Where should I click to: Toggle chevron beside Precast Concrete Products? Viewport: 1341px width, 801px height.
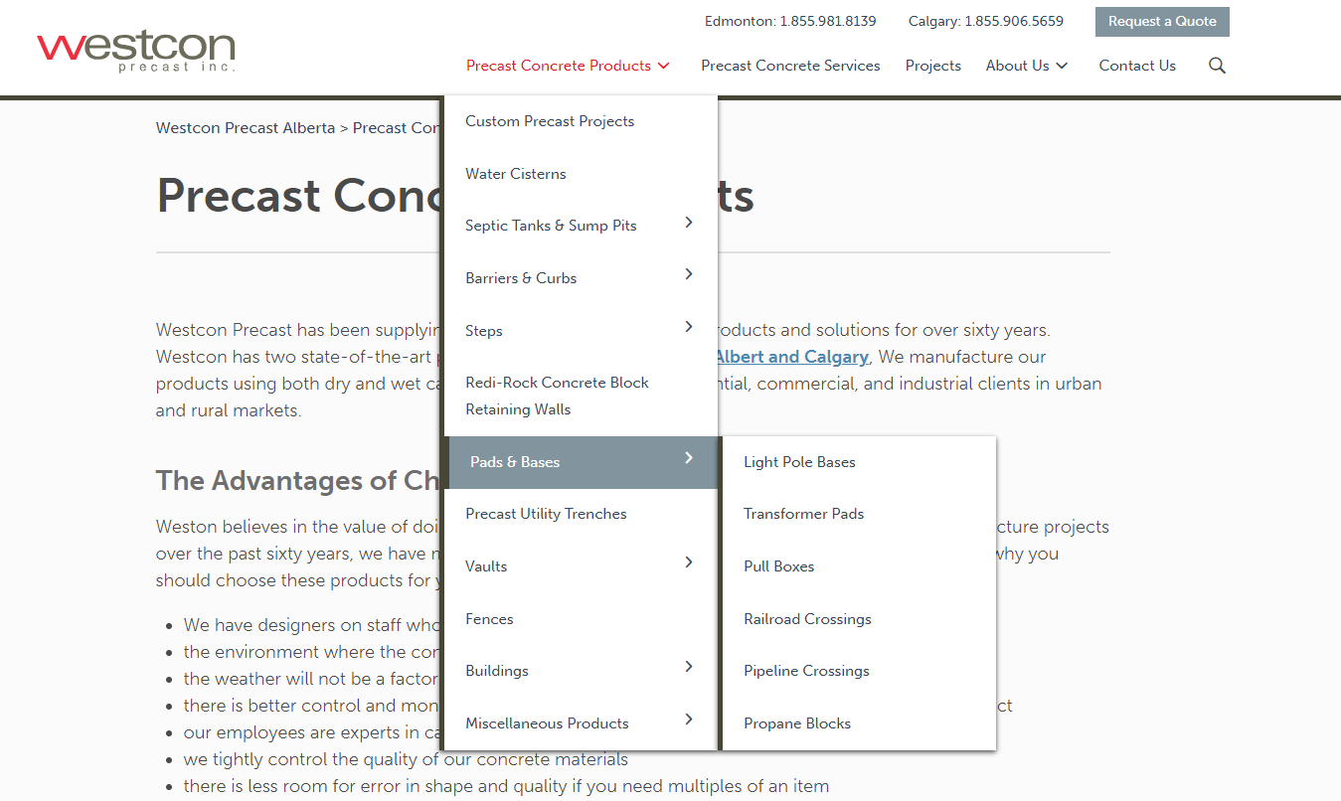pyautogui.click(x=663, y=66)
